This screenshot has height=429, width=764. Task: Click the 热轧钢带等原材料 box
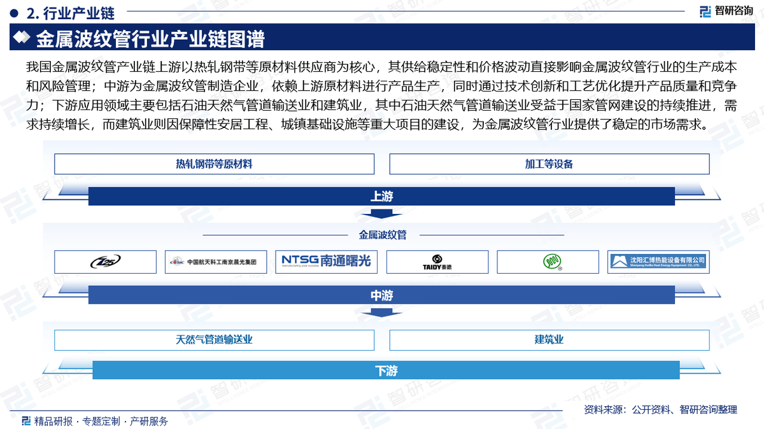[214, 164]
